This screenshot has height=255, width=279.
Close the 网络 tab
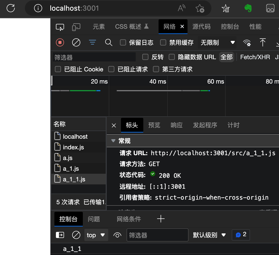coord(182,26)
